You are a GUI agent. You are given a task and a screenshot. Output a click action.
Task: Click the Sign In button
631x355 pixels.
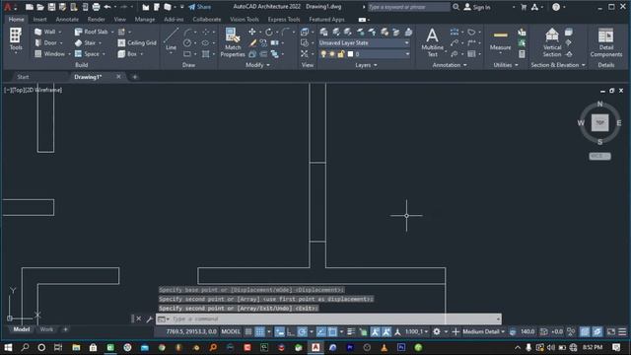tap(477, 7)
